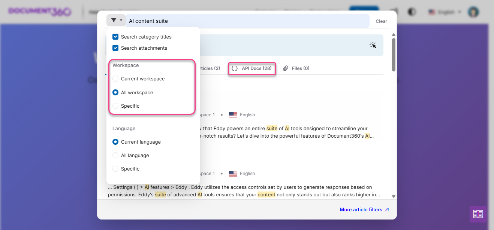Follow the More article filters link
Image resolution: width=494 pixels, height=230 pixels.
tap(364, 210)
